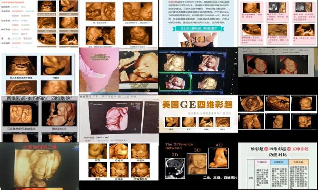Open the thumbnail with 内翻足 captioned ultrasound
318x190 pixels.
(x=39, y=71)
